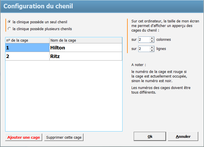Confirm with the Ok button

150,136
